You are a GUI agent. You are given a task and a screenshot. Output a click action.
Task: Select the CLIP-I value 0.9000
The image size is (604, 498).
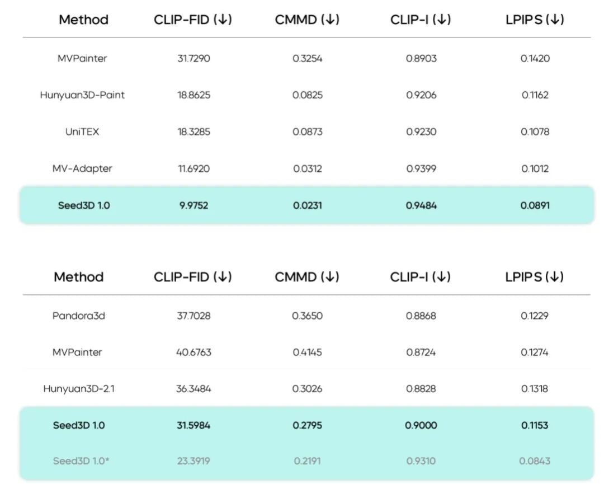click(421, 425)
